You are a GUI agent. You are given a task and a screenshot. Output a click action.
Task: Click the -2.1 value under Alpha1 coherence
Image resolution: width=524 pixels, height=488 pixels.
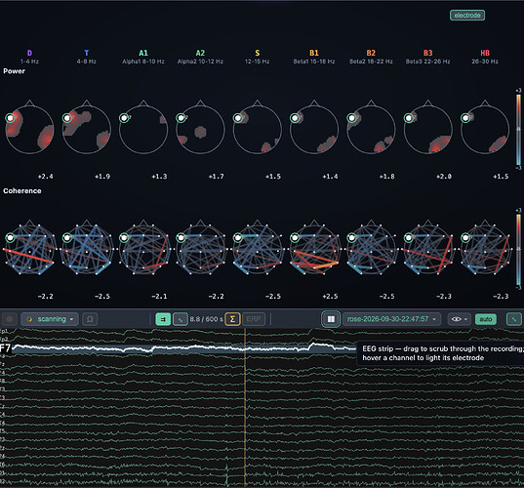pos(159,297)
